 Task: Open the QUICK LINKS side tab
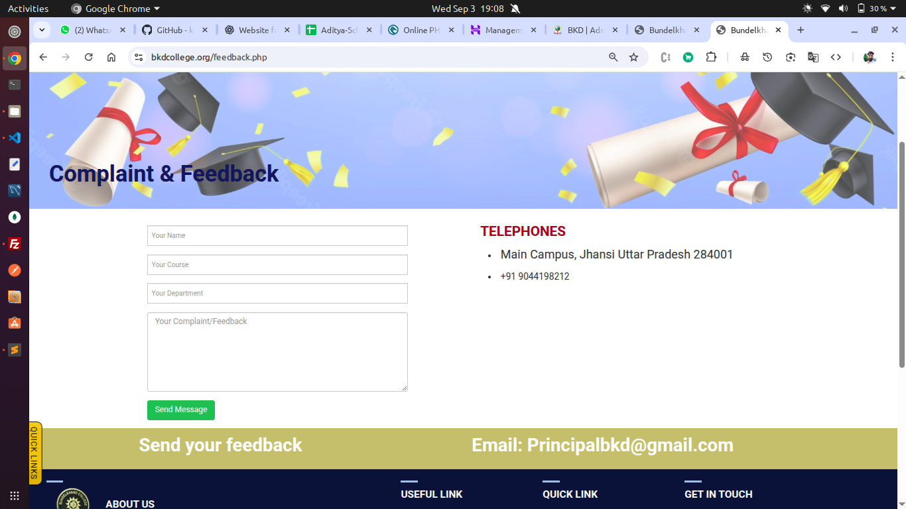click(35, 453)
